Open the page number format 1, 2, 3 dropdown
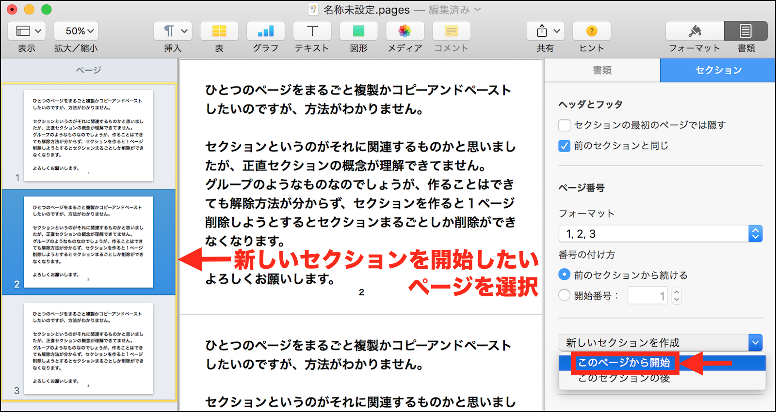Viewport: 776px width, 412px height. coord(661,234)
